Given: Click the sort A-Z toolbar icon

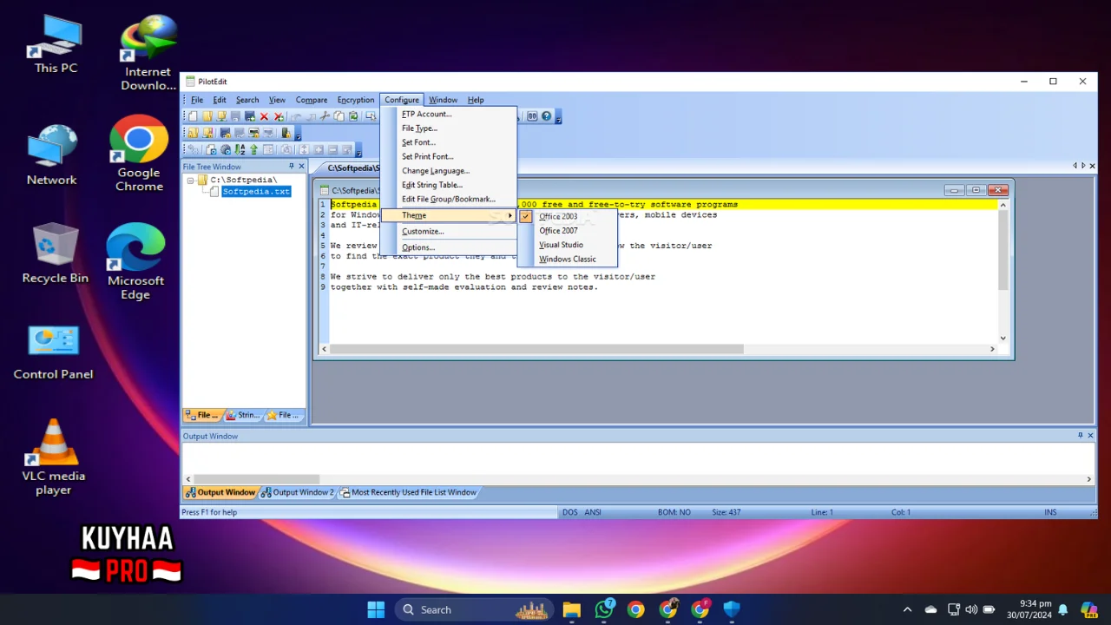Looking at the screenshot, I should pos(240,149).
